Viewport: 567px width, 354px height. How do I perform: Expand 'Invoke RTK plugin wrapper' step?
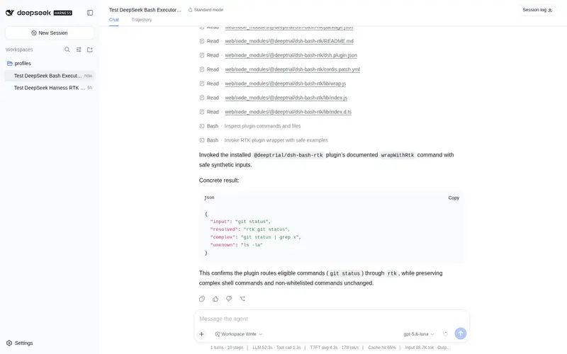pos(276,140)
